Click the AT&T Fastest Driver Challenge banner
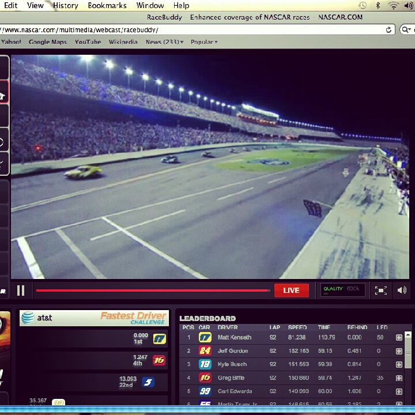The height and width of the screenshot is (415, 415). 94,318
